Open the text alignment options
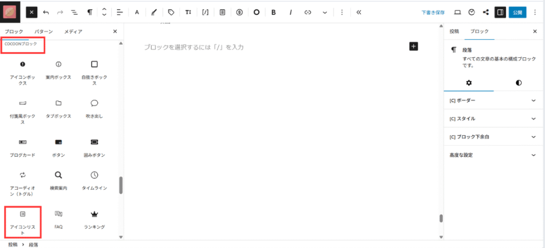 (120, 12)
